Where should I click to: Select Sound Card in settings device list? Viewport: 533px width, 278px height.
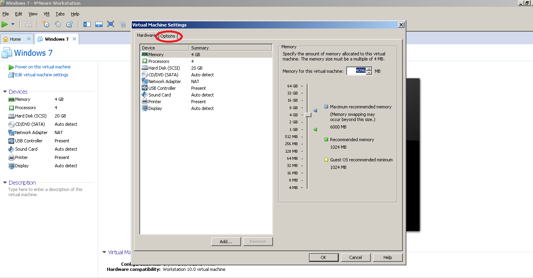click(x=206, y=95)
